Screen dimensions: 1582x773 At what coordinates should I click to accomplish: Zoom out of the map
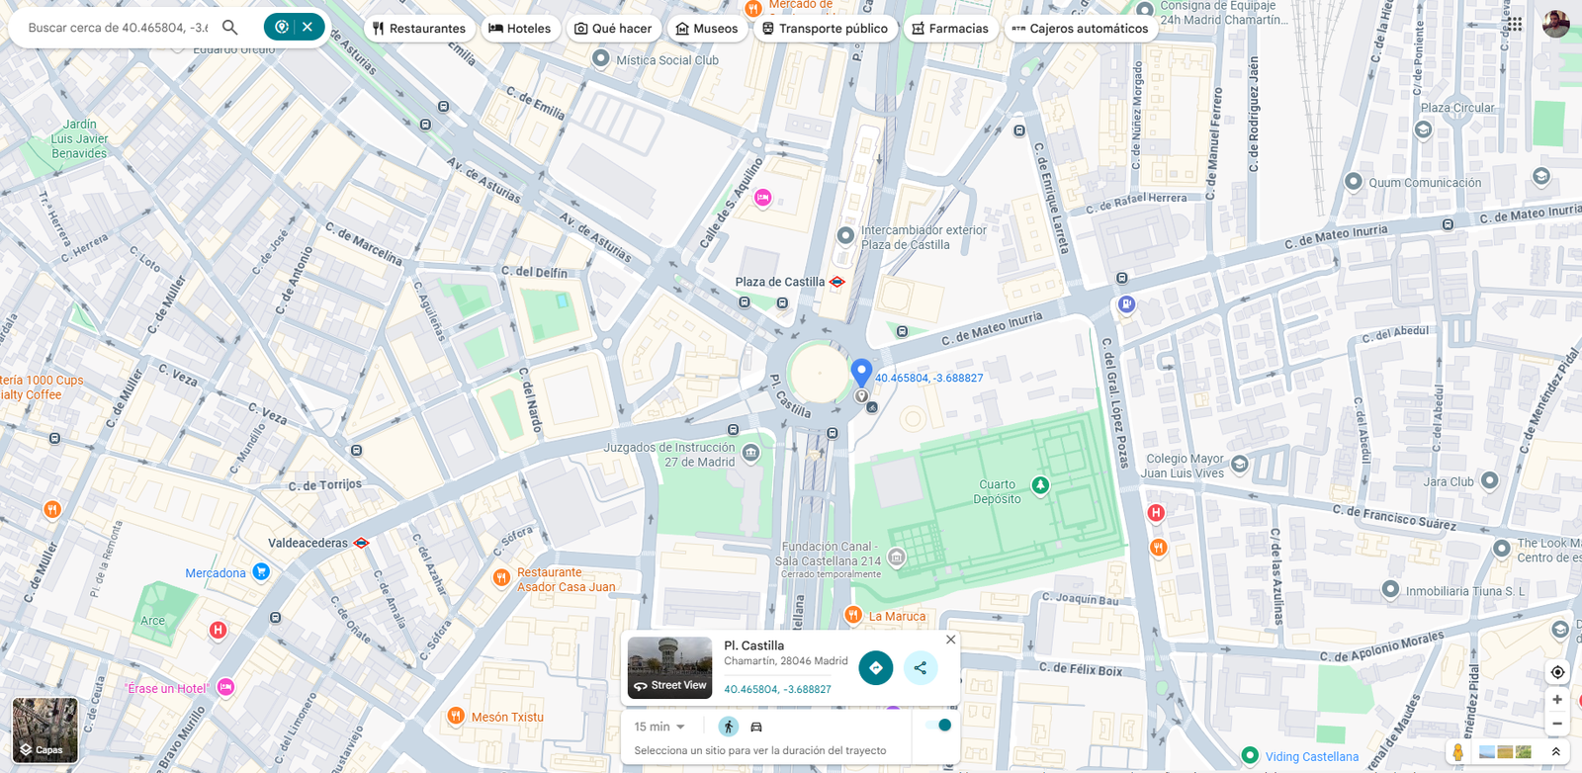click(1557, 724)
